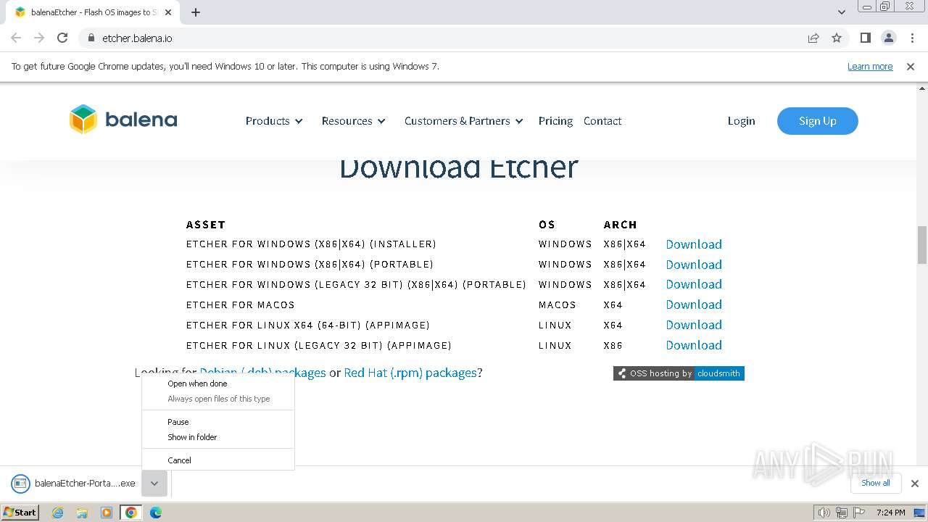Open the Pricing page
Screen dimensions: 928x522
tap(555, 121)
